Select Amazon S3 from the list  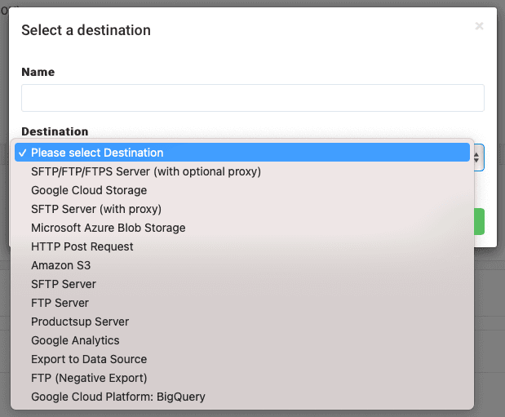[61, 265]
